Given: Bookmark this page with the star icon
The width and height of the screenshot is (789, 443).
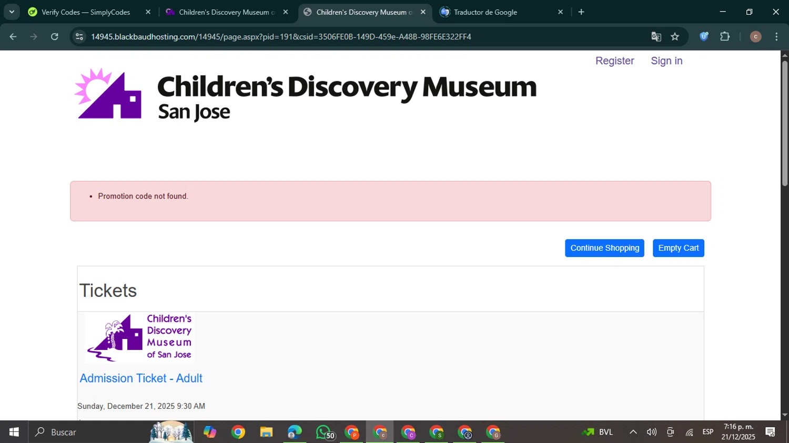Looking at the screenshot, I should pos(675,37).
